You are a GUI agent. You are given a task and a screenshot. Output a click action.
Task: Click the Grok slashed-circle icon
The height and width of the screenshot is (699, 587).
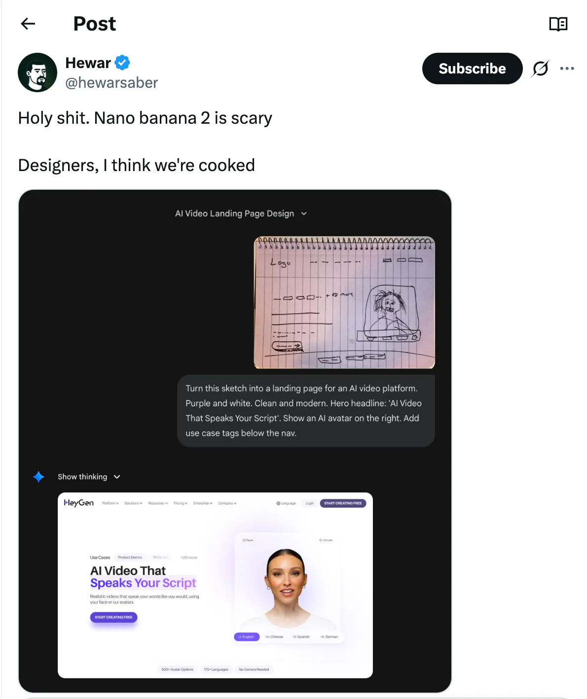tap(540, 69)
